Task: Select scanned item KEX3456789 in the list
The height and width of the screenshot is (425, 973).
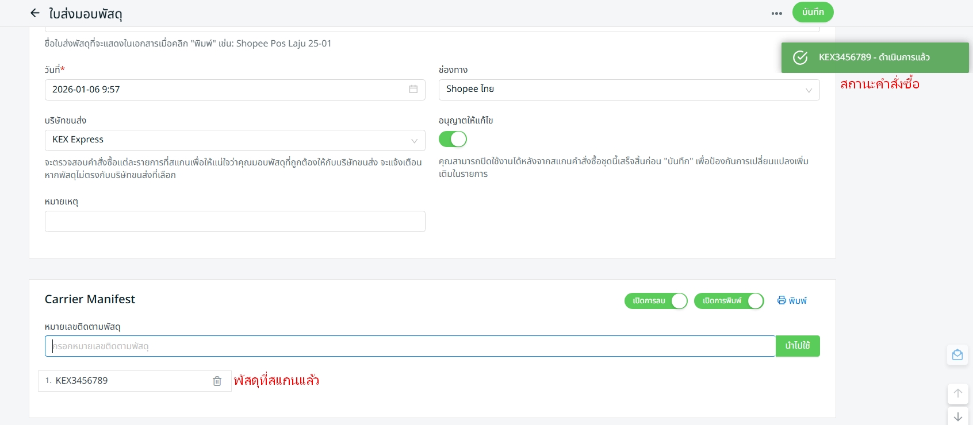Action: (82, 381)
